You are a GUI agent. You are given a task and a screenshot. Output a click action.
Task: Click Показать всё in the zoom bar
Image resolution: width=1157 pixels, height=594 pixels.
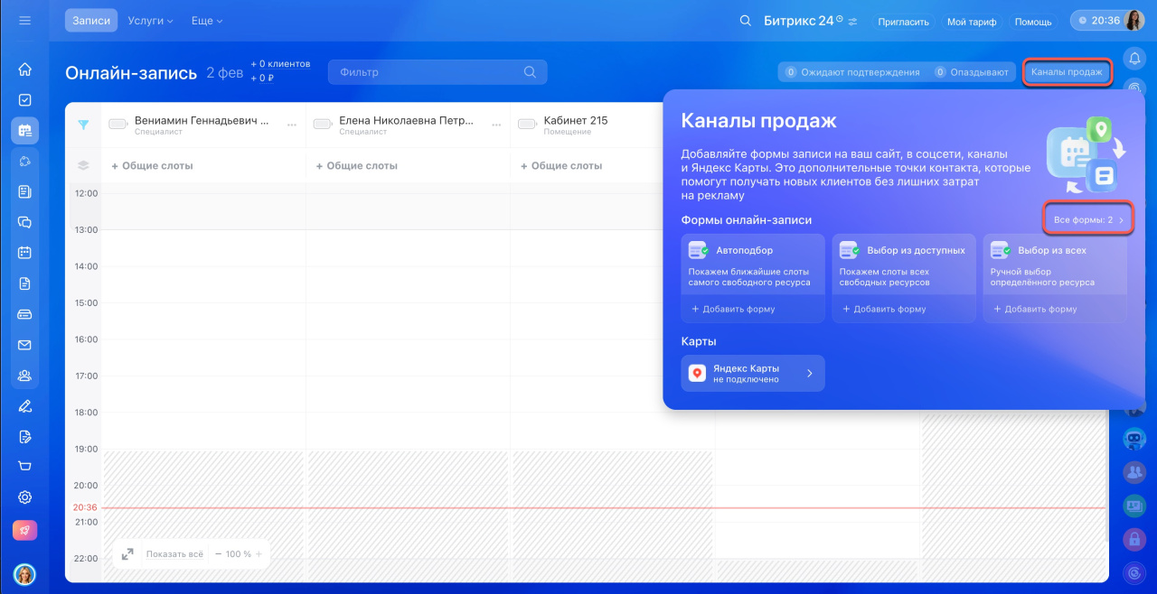click(174, 554)
